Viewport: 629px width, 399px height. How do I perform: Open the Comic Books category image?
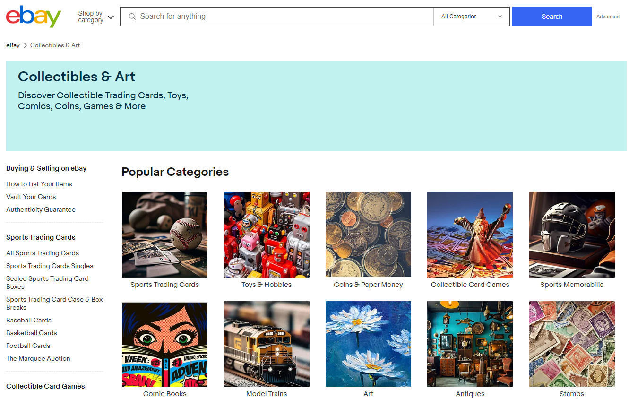pos(164,344)
